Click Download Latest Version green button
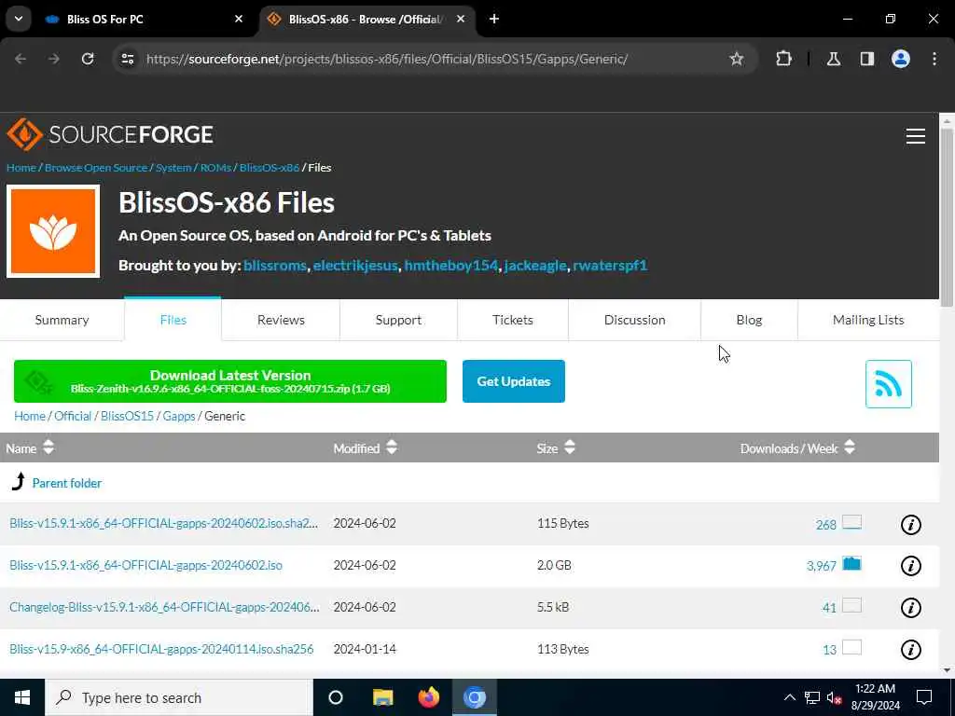 [x=230, y=381]
